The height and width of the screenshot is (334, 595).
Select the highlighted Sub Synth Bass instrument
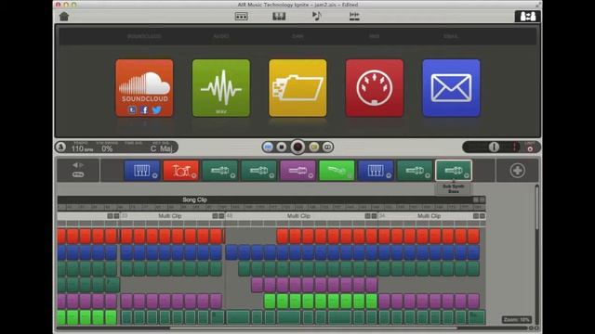[x=454, y=171]
